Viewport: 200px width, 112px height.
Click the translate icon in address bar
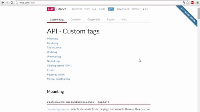(184, 2)
